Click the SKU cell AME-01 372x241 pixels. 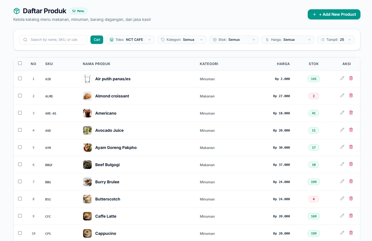(51, 113)
